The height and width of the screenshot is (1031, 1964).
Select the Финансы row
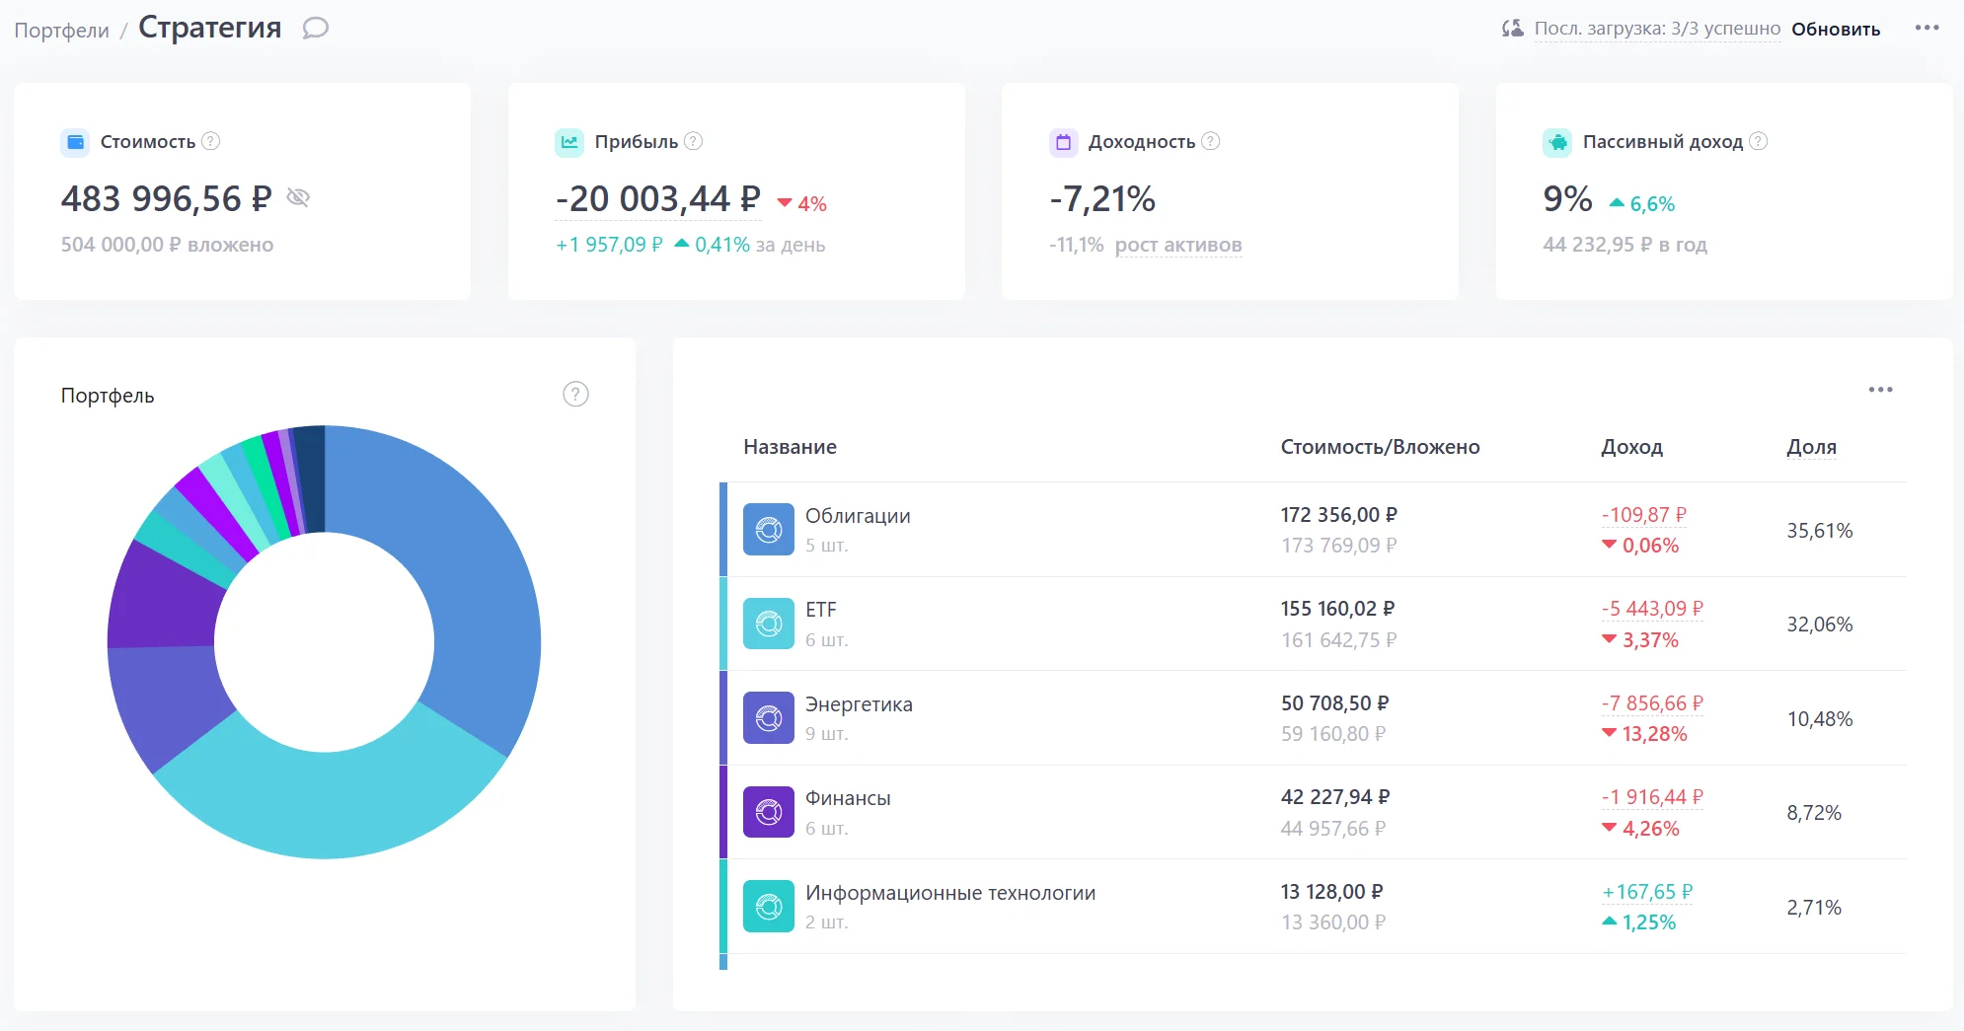click(1313, 812)
